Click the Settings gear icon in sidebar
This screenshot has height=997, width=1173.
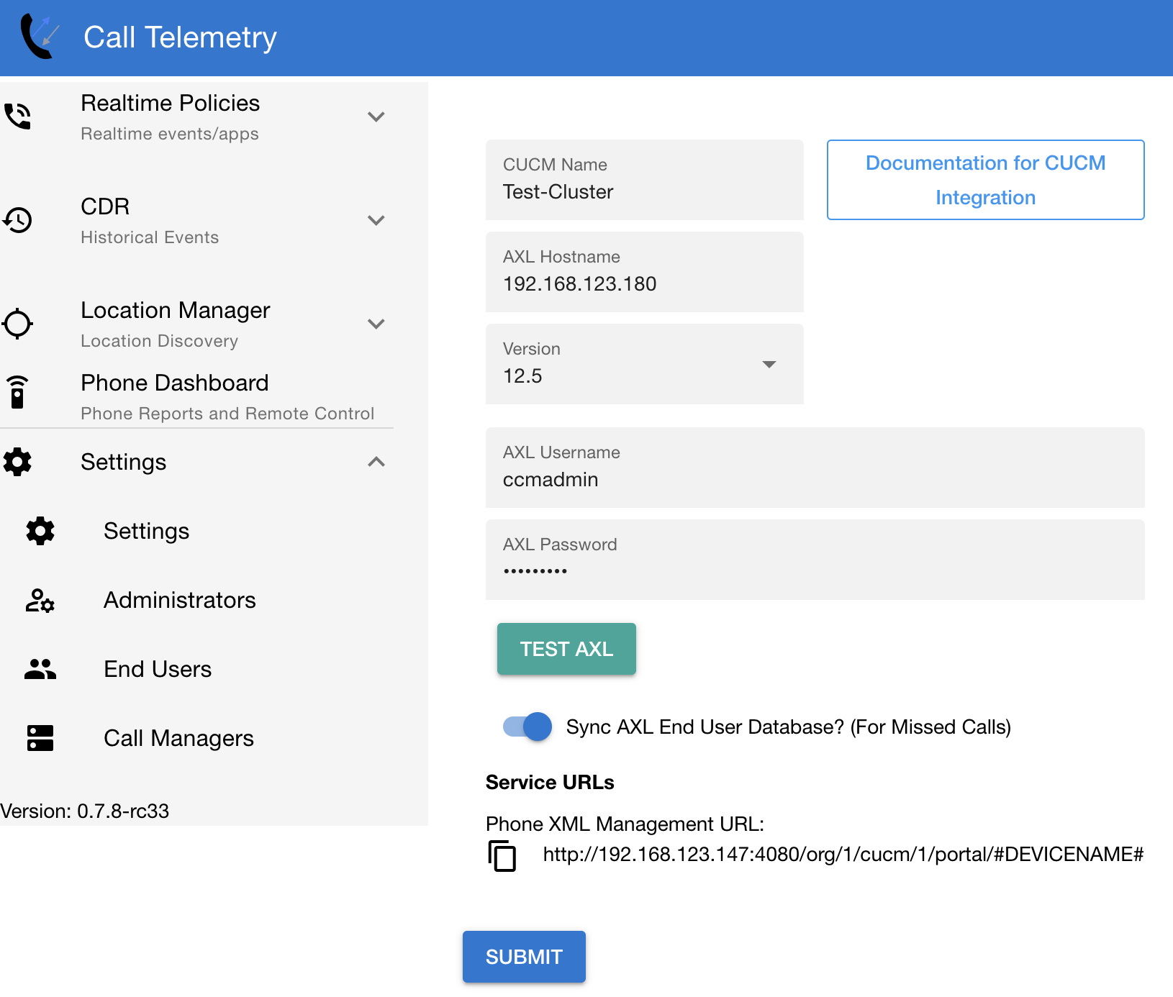click(x=17, y=463)
